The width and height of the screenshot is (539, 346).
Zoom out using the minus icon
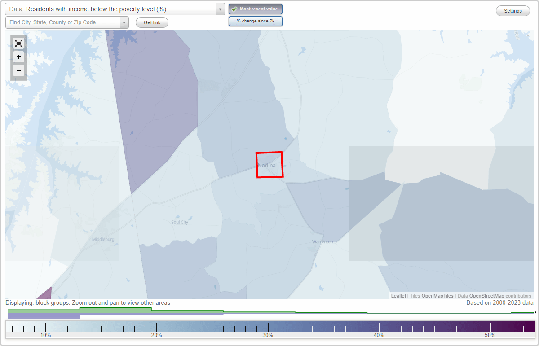[18, 70]
